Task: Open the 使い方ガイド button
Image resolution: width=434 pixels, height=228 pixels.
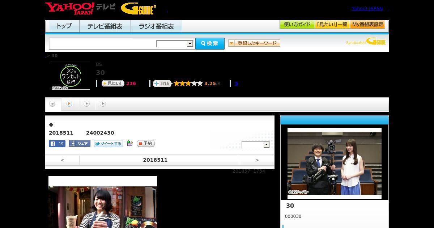Action: click(297, 25)
